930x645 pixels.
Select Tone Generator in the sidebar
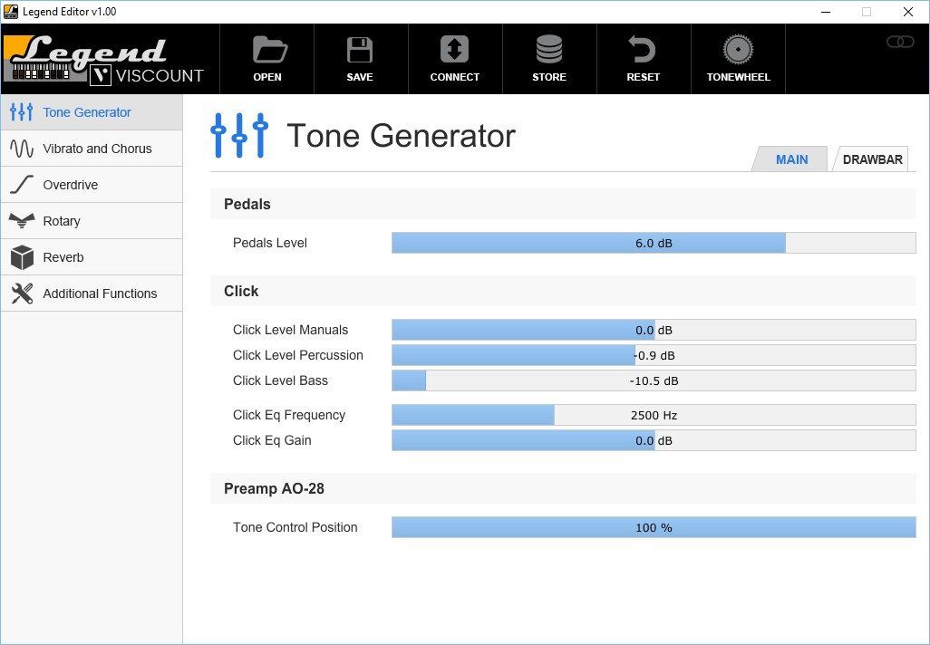tap(92, 112)
